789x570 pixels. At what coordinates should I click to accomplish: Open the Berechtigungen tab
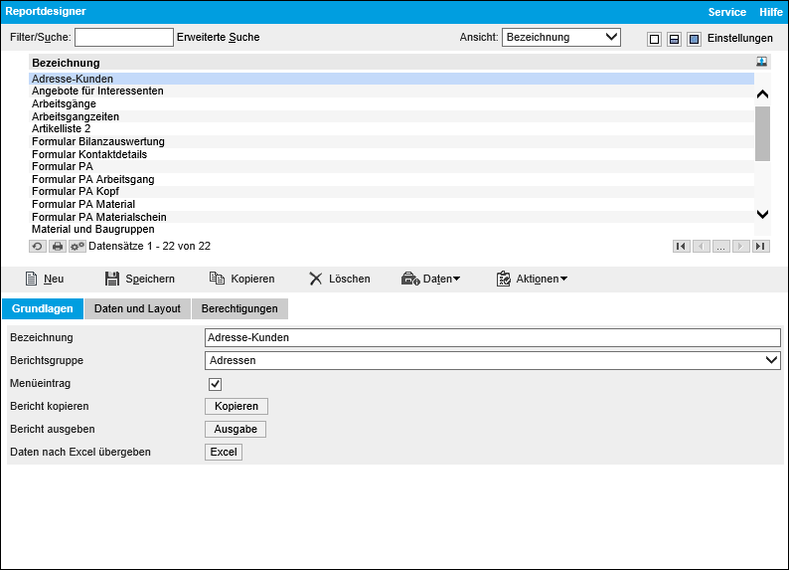pyautogui.click(x=239, y=308)
